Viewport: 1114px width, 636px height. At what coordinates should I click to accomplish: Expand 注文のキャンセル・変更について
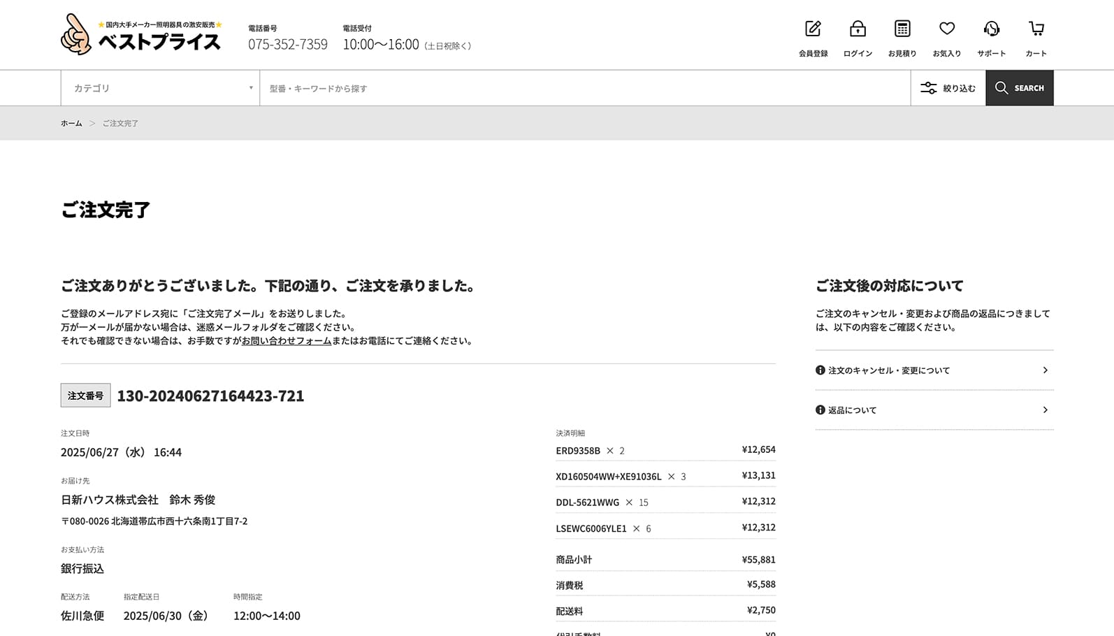coord(934,370)
